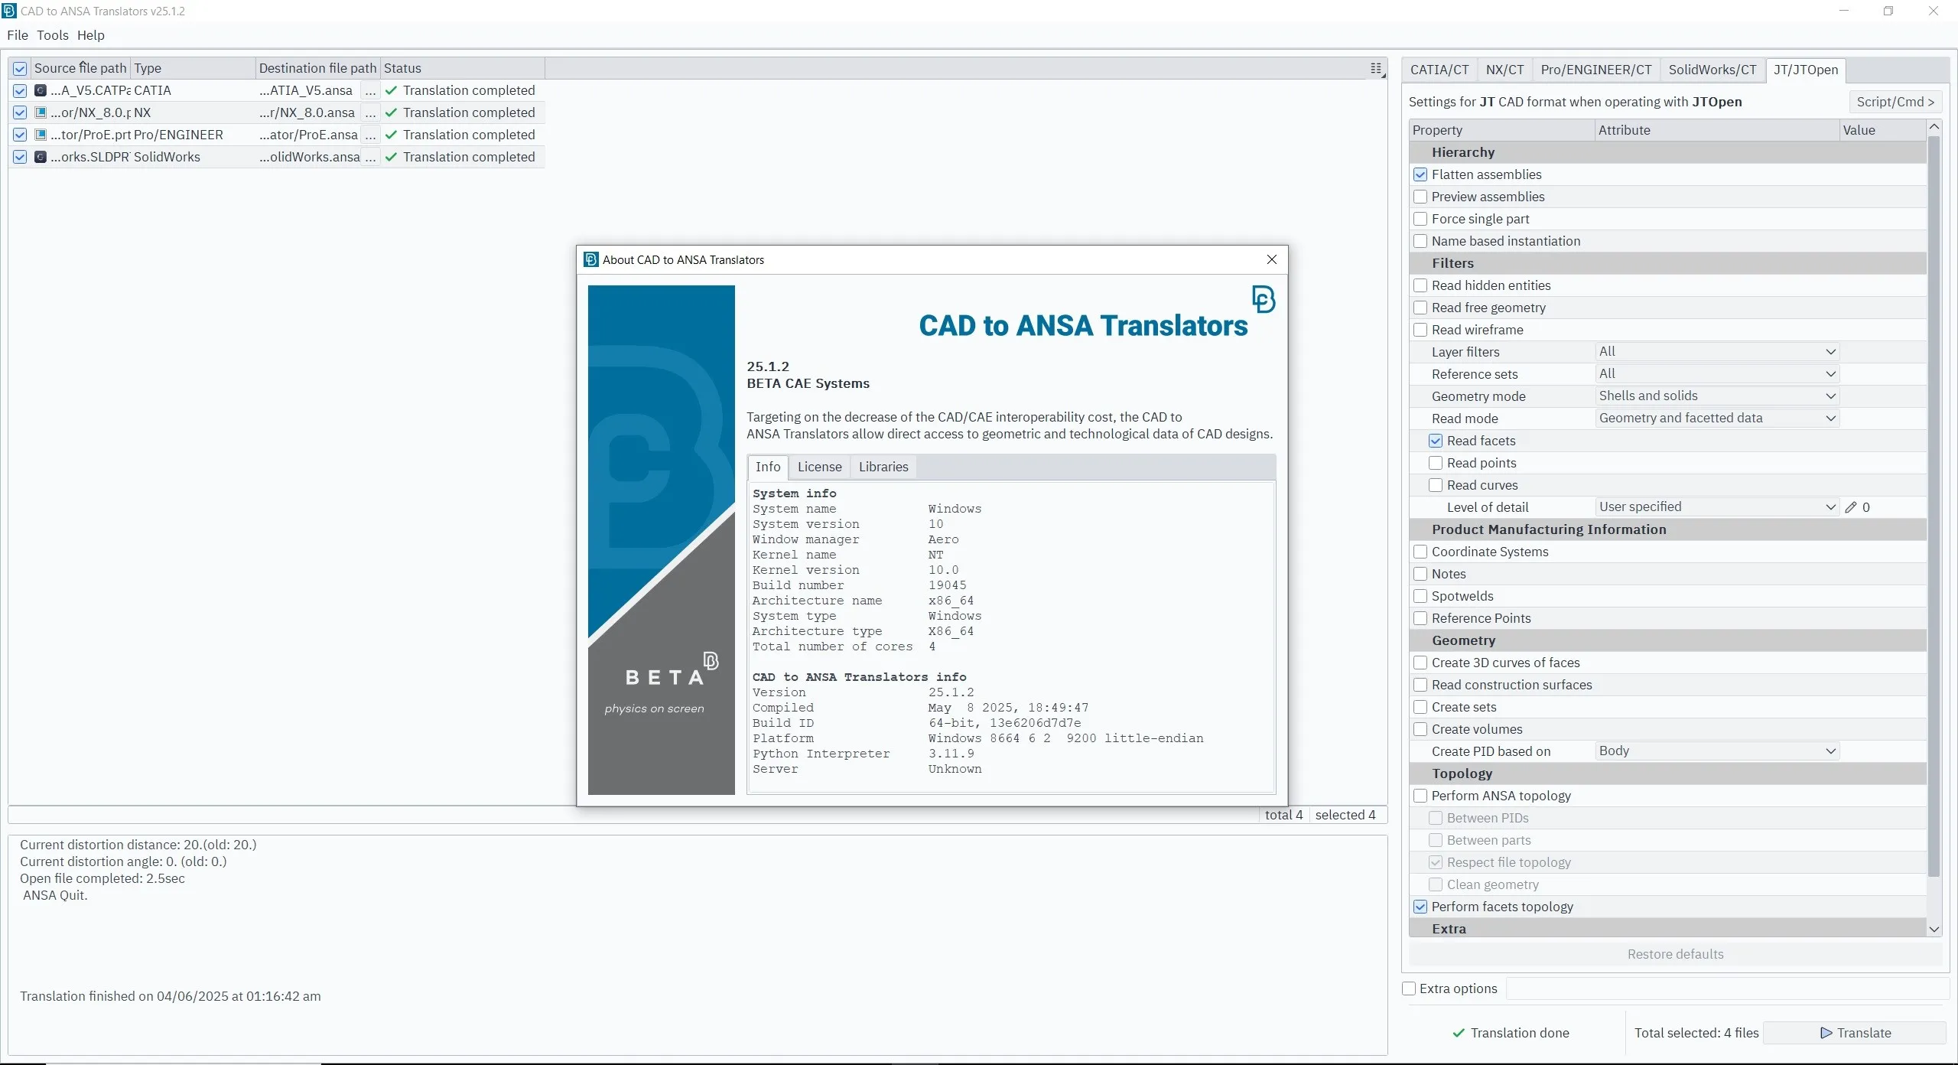This screenshot has width=1958, height=1065.
Task: Sort by Status column header
Action: click(463, 68)
